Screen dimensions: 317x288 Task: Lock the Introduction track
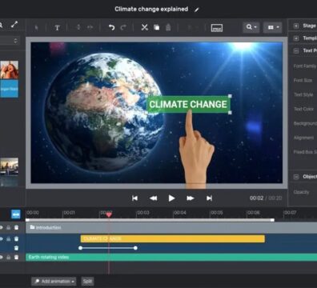click(9, 227)
